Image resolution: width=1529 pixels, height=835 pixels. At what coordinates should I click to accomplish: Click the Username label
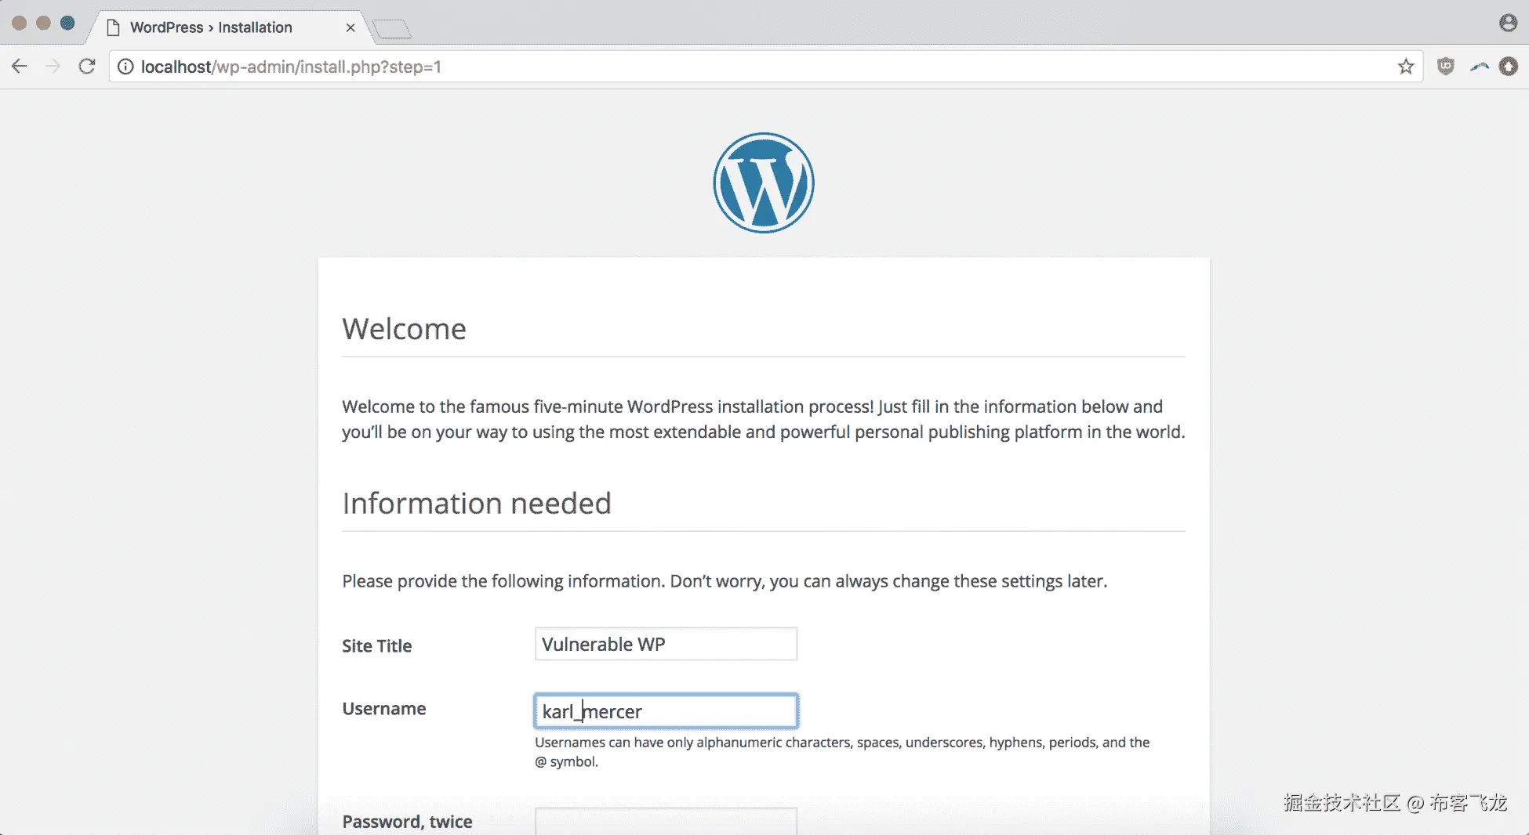[x=384, y=709]
